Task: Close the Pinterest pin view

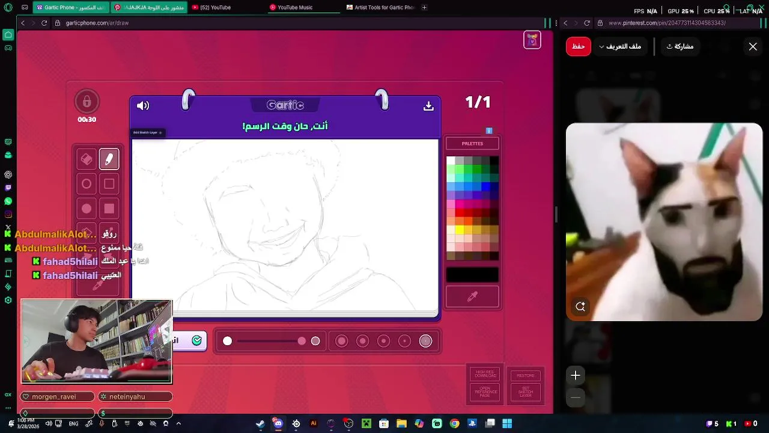Action: (x=753, y=46)
